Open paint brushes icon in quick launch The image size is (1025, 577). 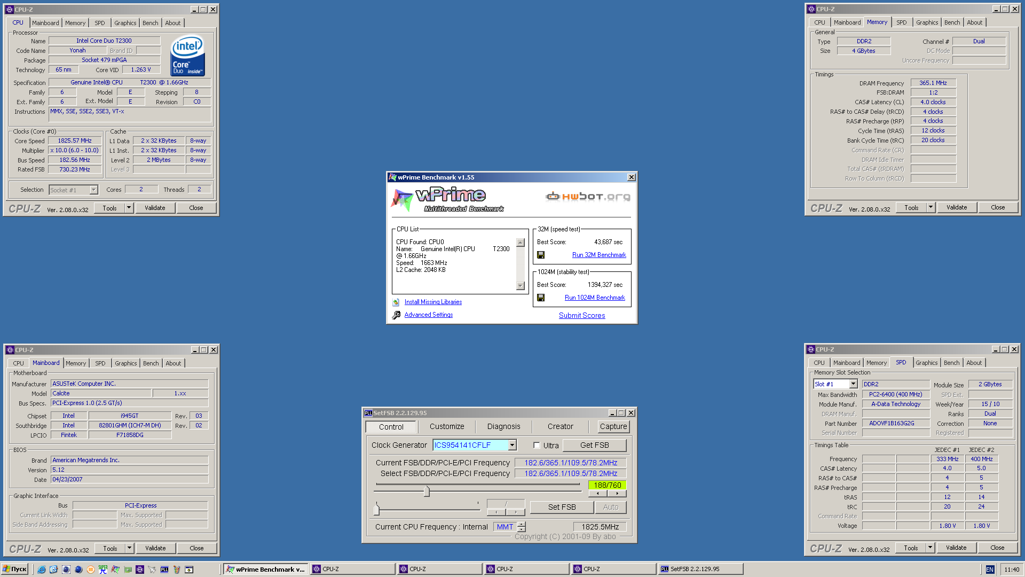pyautogui.click(x=177, y=570)
